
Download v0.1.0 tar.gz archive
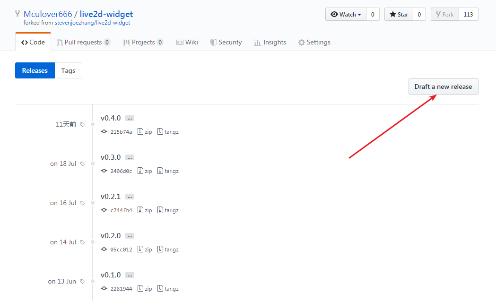pyautogui.click(x=168, y=288)
